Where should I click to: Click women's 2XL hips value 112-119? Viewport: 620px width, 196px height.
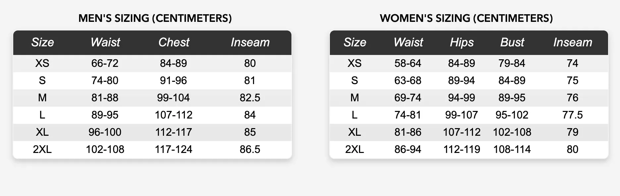(x=462, y=149)
